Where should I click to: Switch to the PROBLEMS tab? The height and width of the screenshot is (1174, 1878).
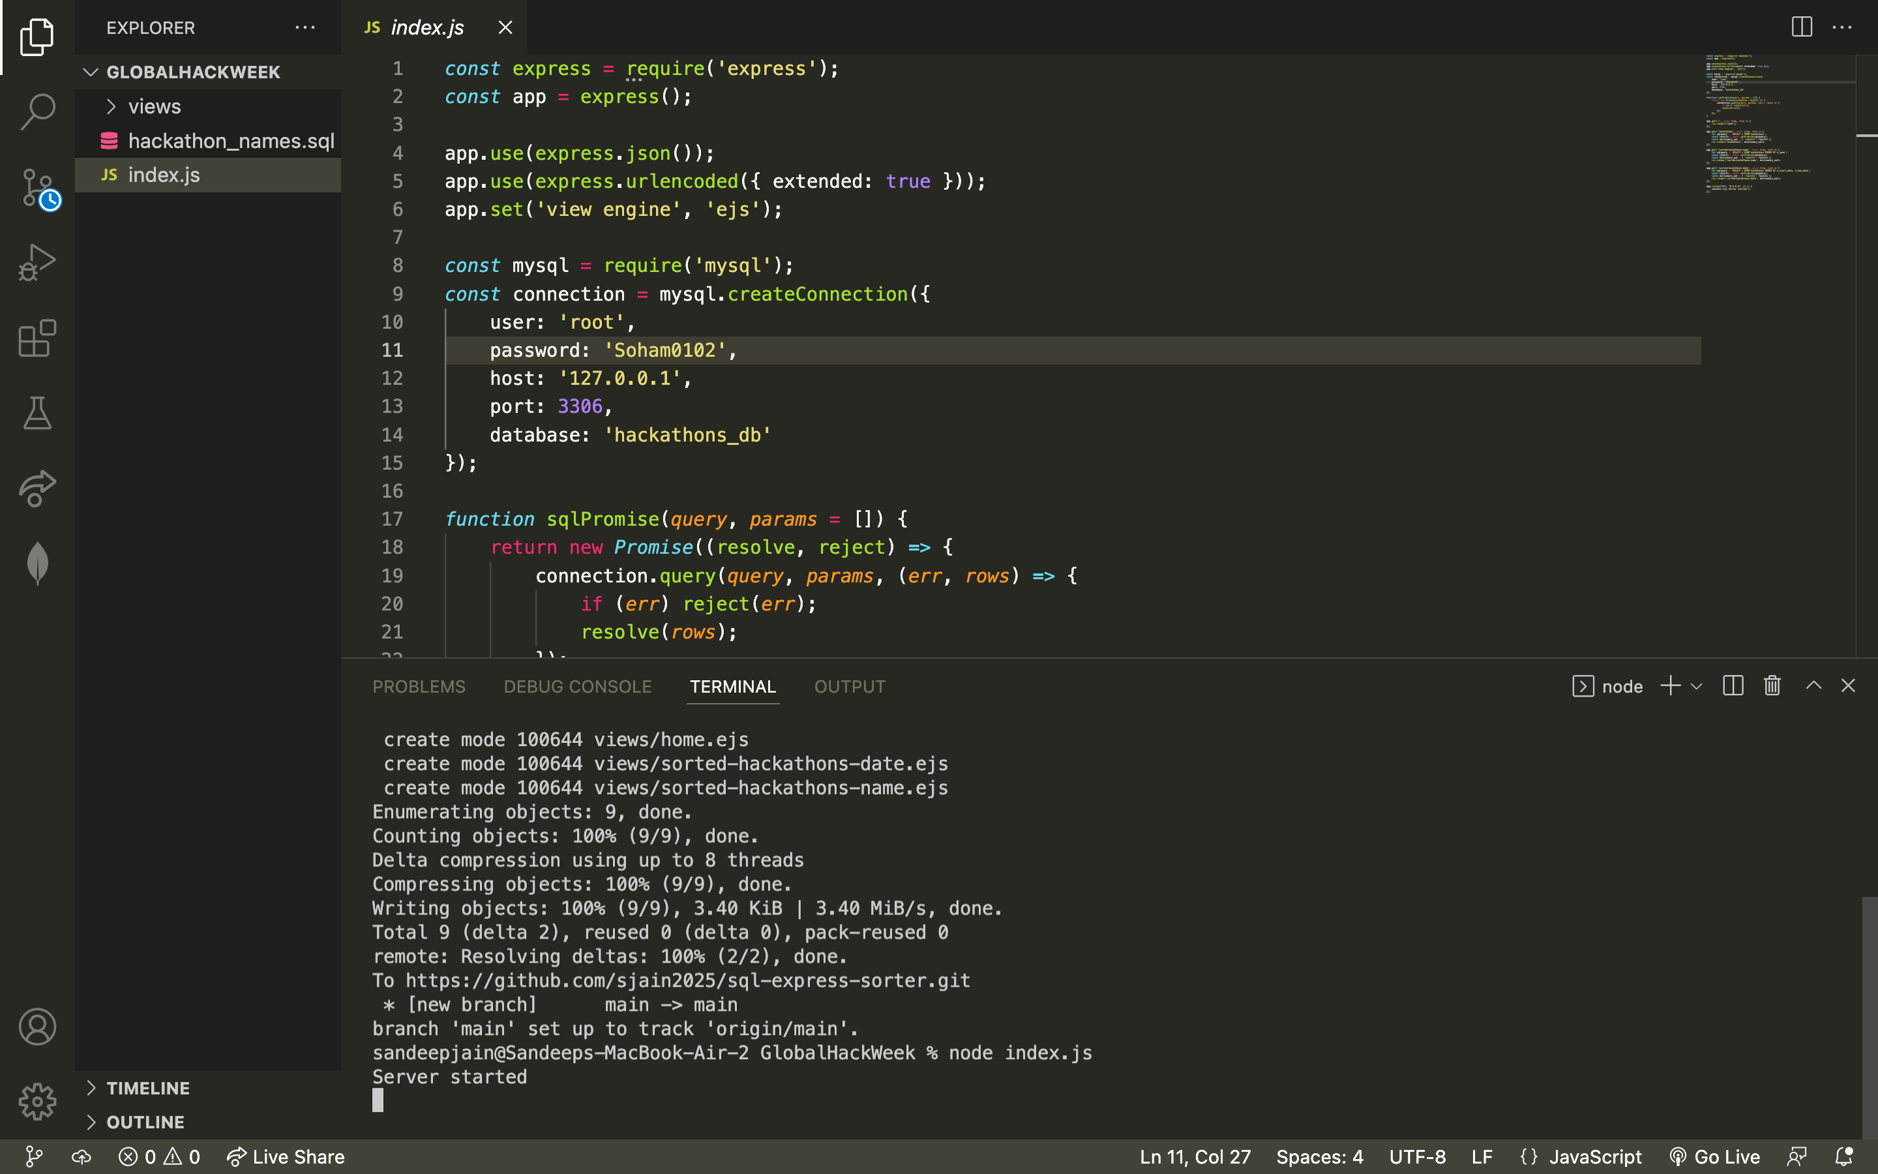tap(418, 686)
